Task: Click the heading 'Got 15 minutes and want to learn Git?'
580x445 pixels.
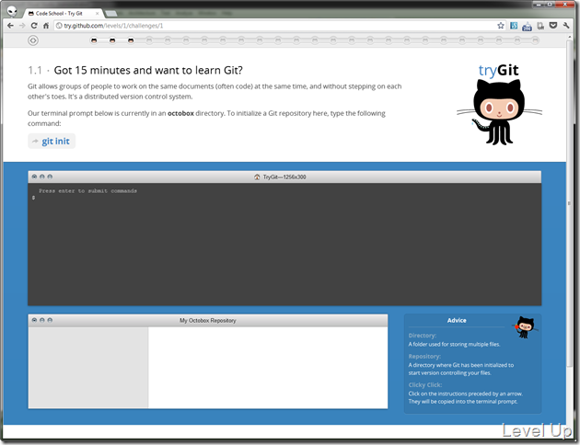Action: (x=148, y=70)
